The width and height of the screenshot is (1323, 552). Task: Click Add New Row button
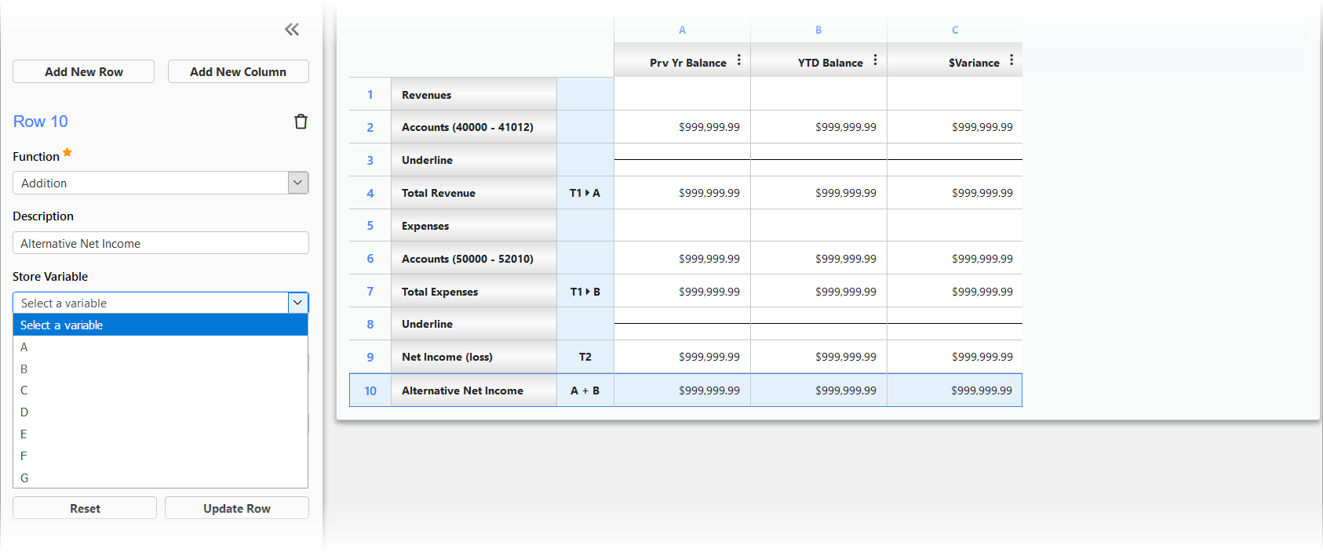(83, 71)
